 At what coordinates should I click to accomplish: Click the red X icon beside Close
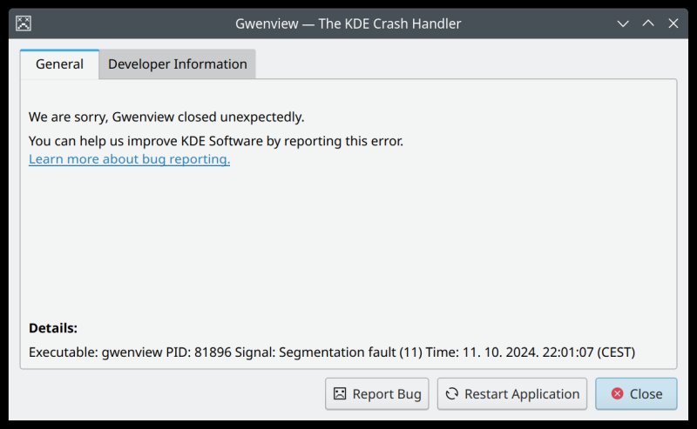point(617,394)
